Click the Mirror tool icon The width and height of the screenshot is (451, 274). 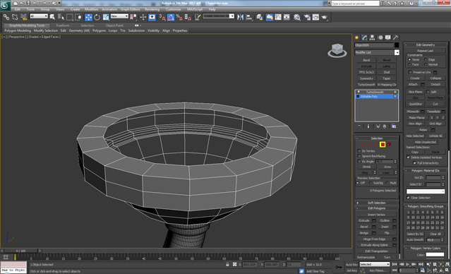[240, 17]
